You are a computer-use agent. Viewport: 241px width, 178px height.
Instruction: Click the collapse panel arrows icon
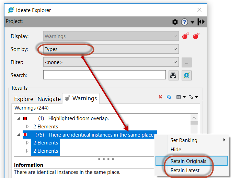201,22
